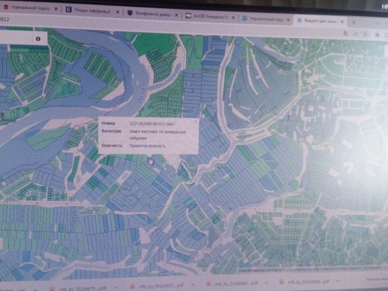Close the Пошук інформації tab
The height and width of the screenshot is (291, 388).
point(118,12)
